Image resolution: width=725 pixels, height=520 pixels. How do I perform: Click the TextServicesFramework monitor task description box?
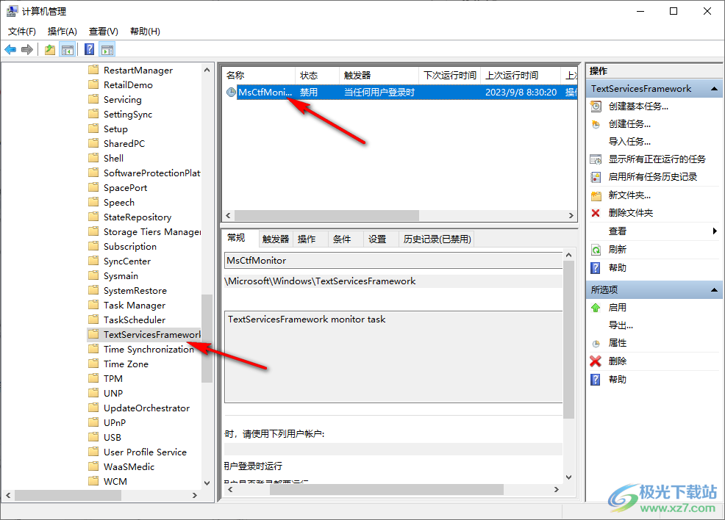(393, 356)
